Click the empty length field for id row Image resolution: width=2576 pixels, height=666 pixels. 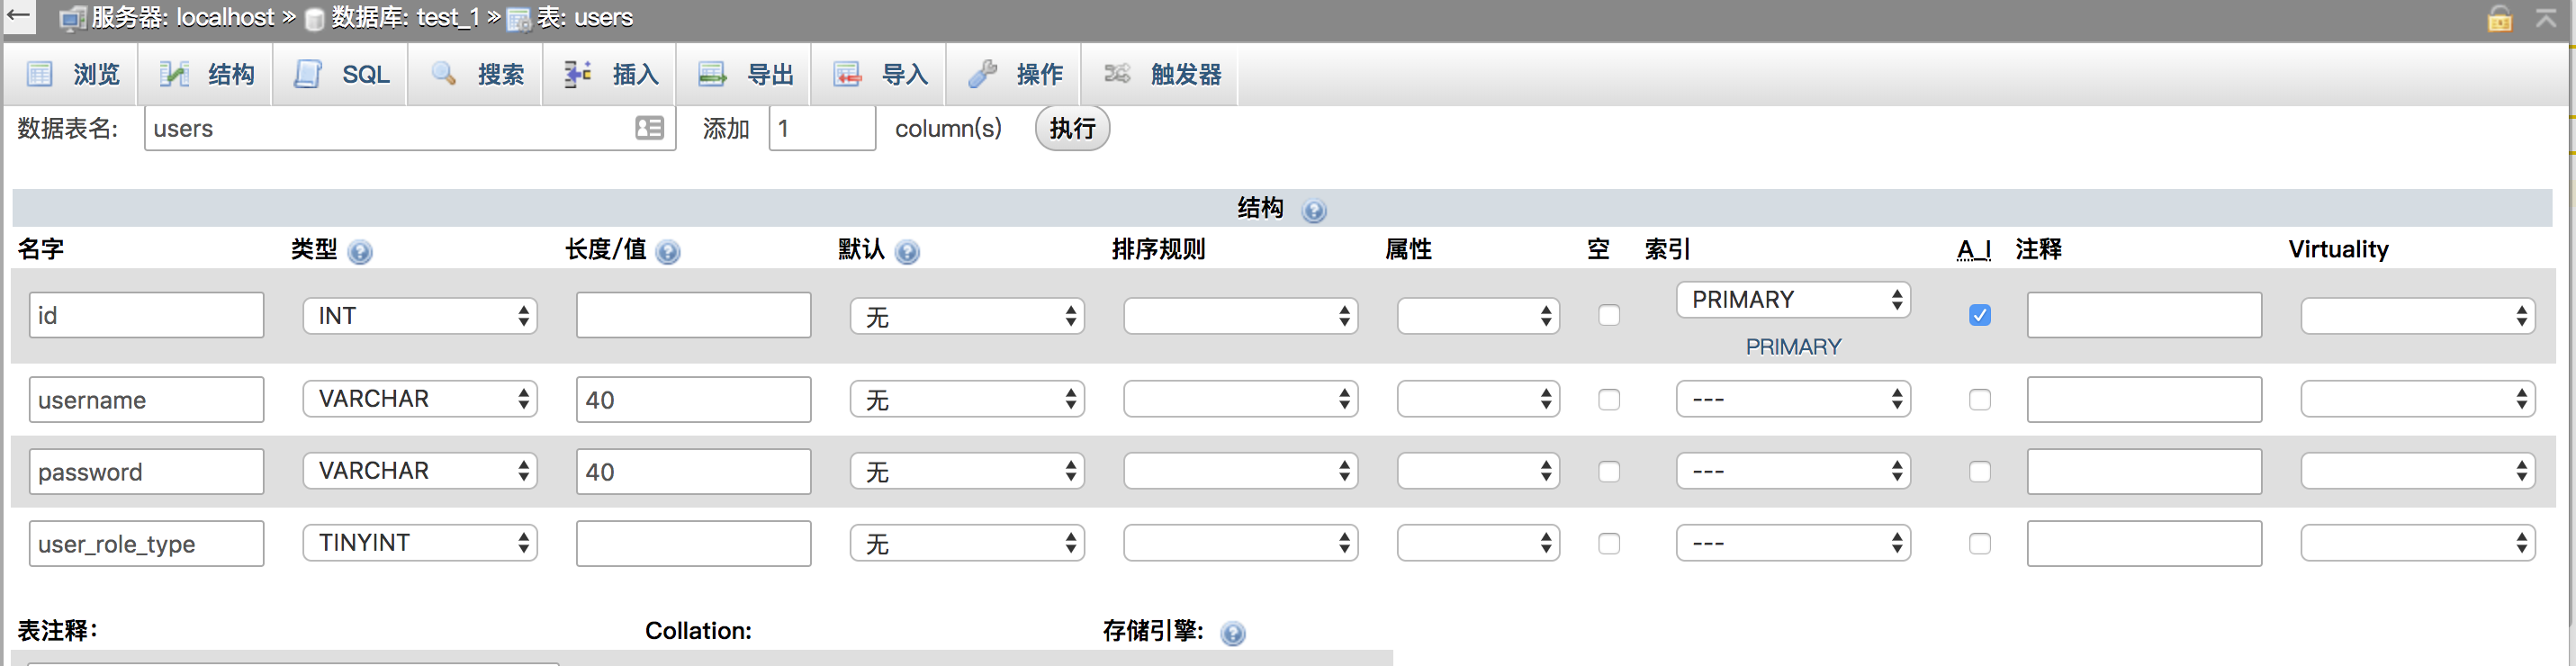coord(693,315)
